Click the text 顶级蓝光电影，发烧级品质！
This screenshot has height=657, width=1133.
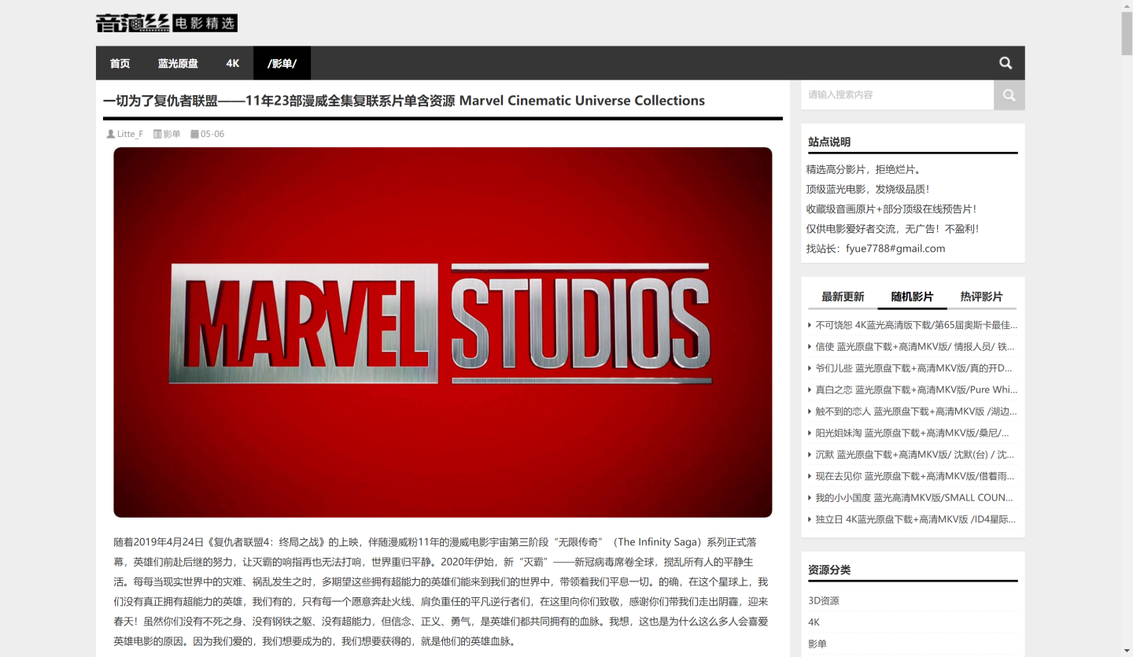pyautogui.click(x=868, y=189)
